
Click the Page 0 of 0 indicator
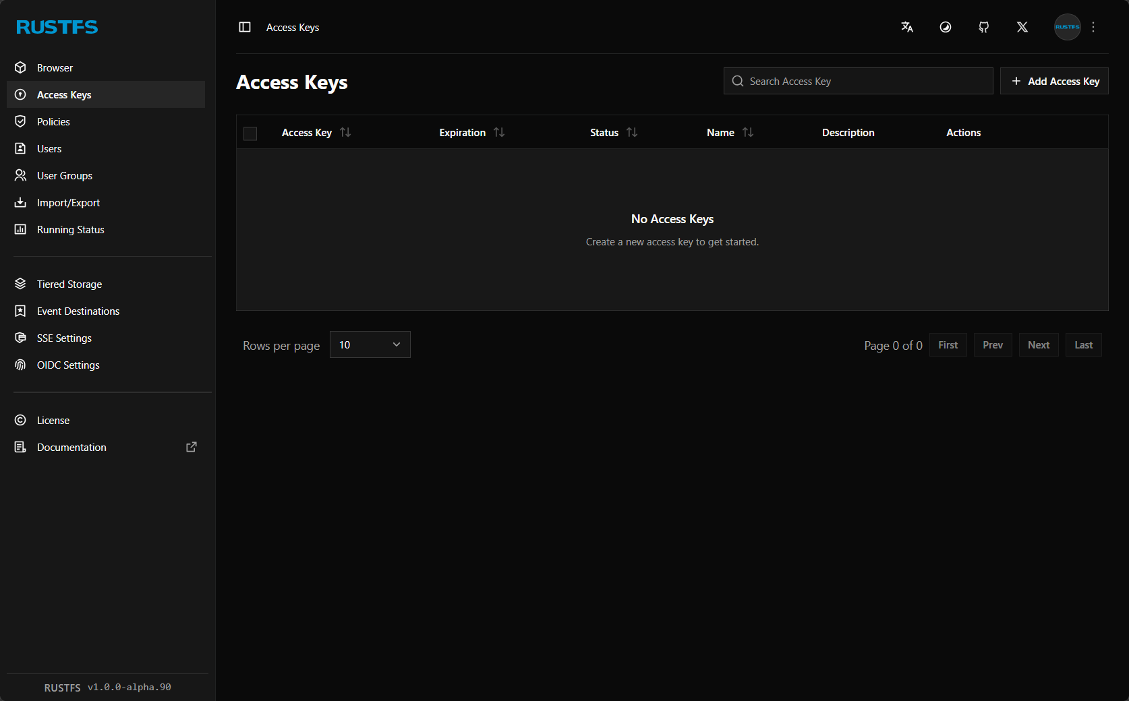(894, 345)
